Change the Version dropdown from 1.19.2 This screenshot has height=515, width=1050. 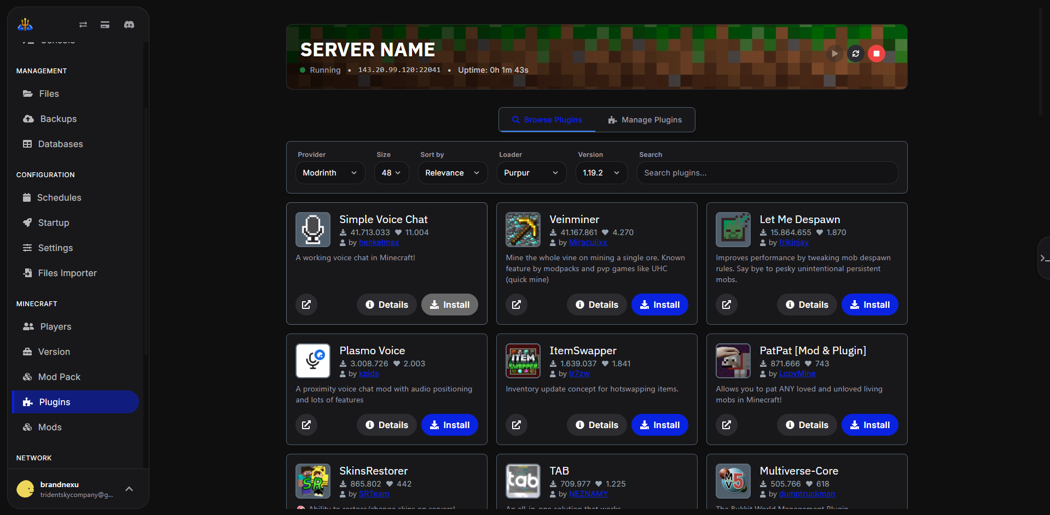(x=601, y=173)
